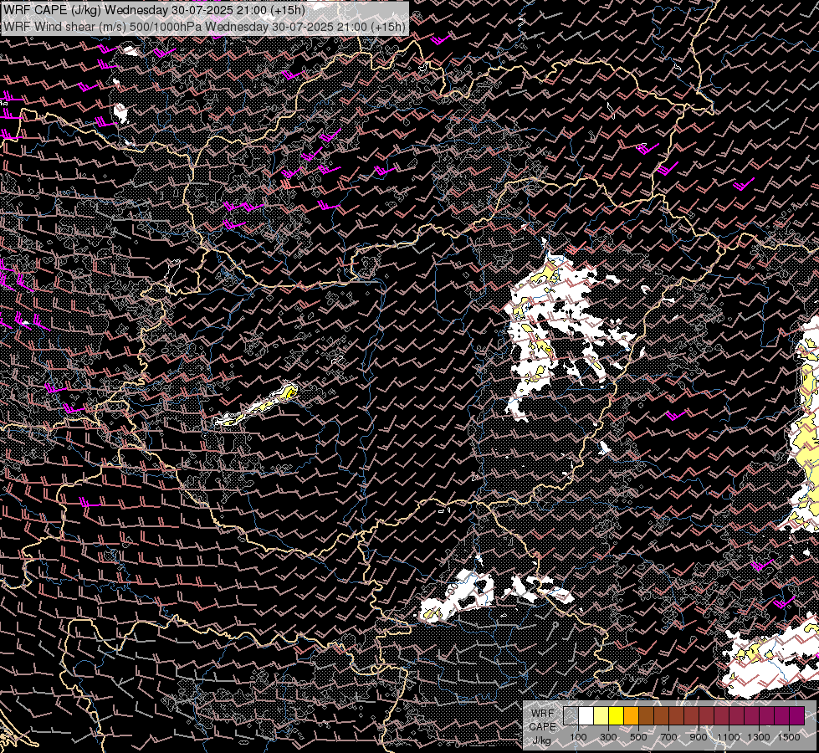819x753 pixels.
Task: Click the legend value 900
Action: click(x=699, y=737)
